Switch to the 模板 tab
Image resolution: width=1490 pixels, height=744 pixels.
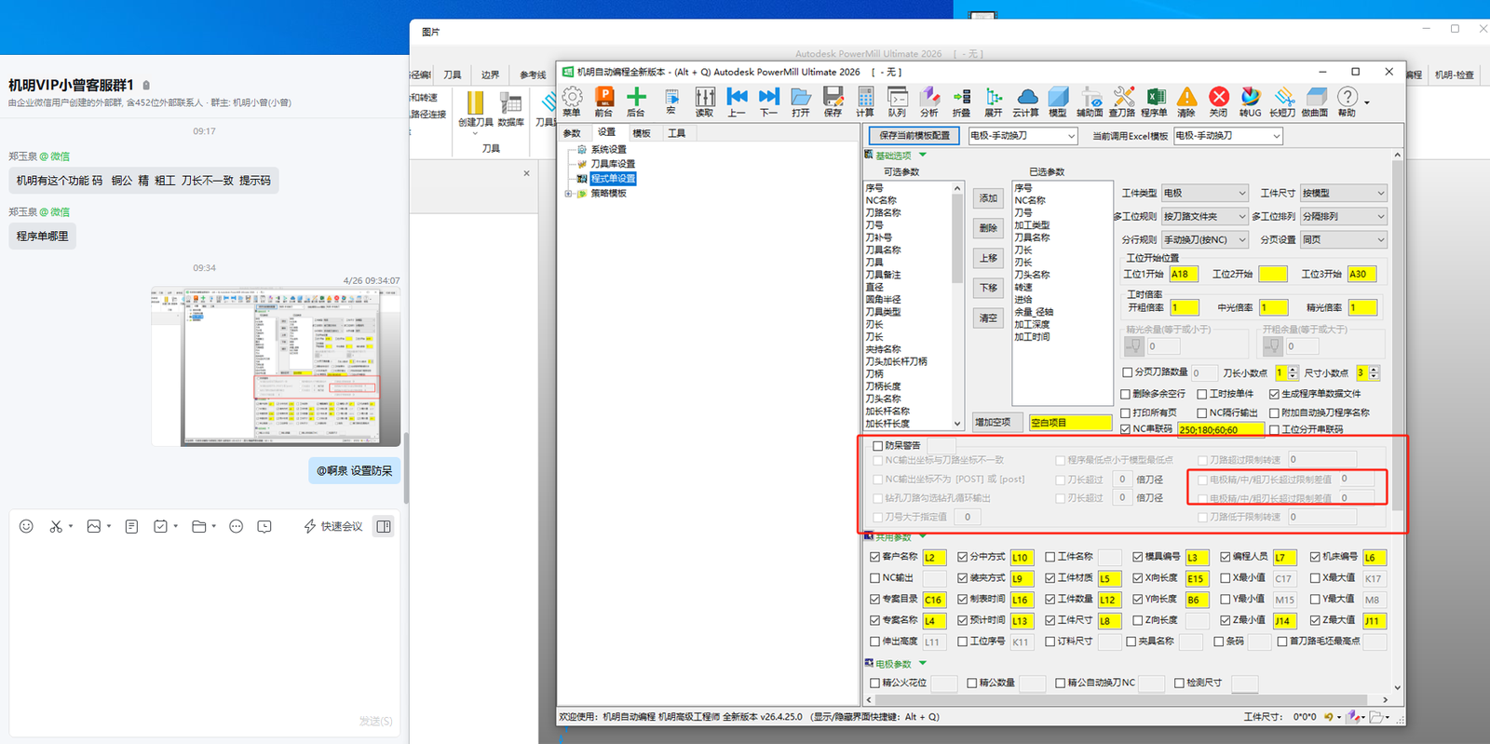point(642,133)
